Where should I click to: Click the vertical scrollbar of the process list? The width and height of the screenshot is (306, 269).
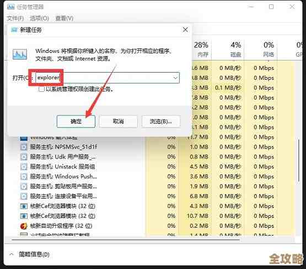[x=298, y=161]
